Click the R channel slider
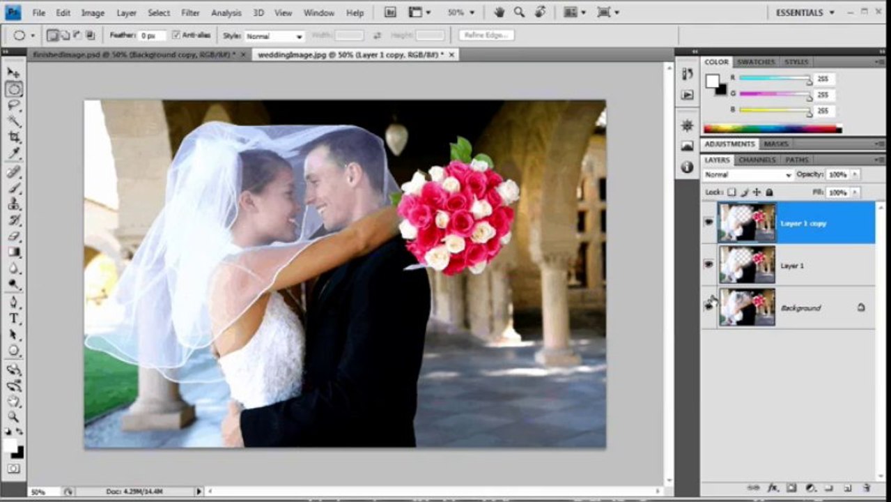Screen dimensions: 891x502 [x=775, y=78]
